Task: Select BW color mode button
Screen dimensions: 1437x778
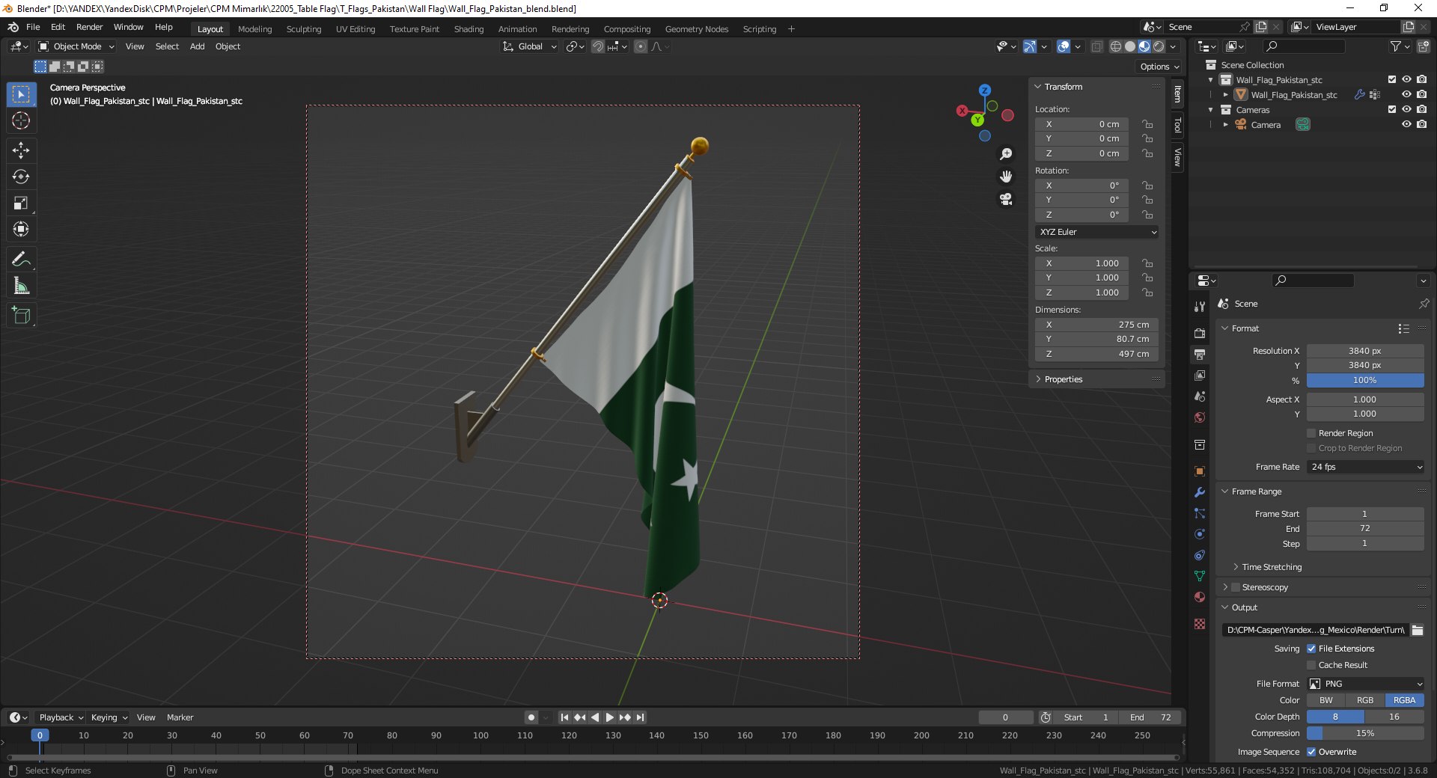Action: tap(1326, 700)
